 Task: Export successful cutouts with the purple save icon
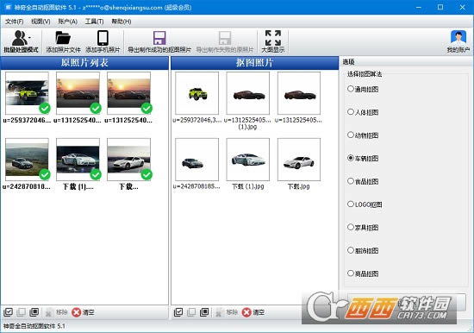[x=159, y=38]
